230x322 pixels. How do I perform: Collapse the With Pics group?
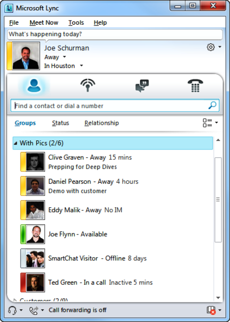[16, 143]
